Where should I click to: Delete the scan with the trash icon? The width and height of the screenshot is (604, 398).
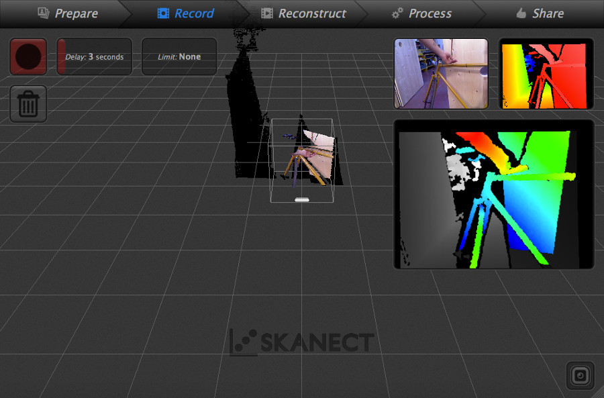coord(28,104)
